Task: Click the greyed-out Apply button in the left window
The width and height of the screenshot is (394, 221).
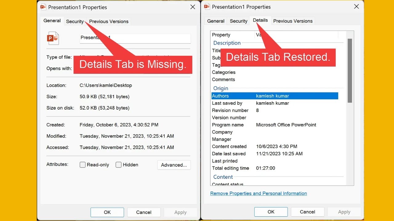Action: point(180,212)
